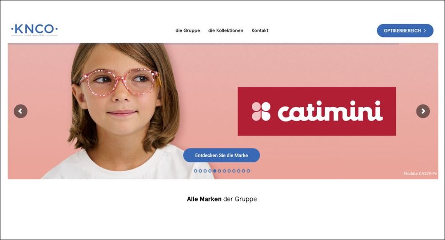445x240 pixels.
Task: Select the fourth carousel pagination dot
Action: [210, 171]
